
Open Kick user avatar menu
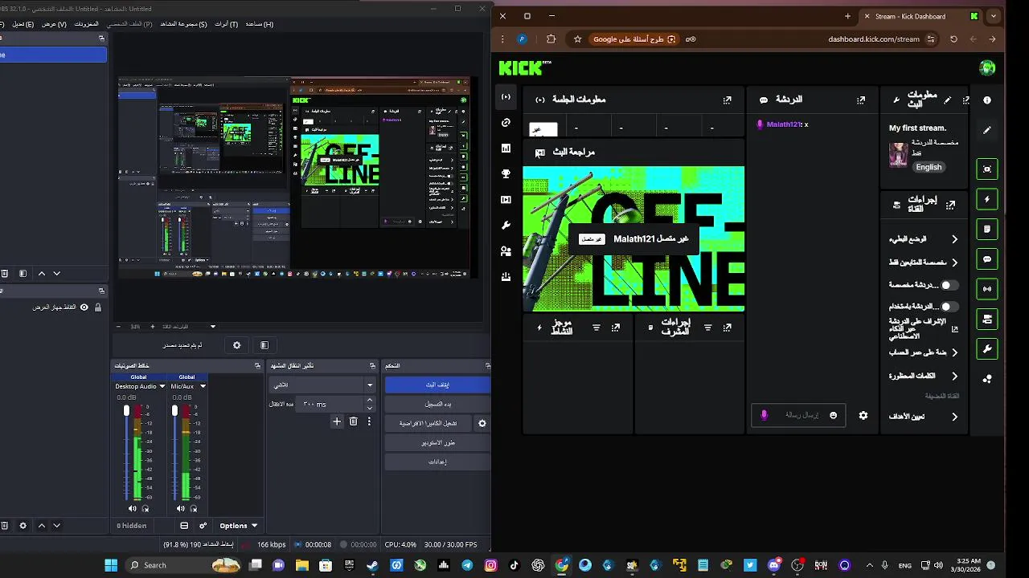point(987,68)
